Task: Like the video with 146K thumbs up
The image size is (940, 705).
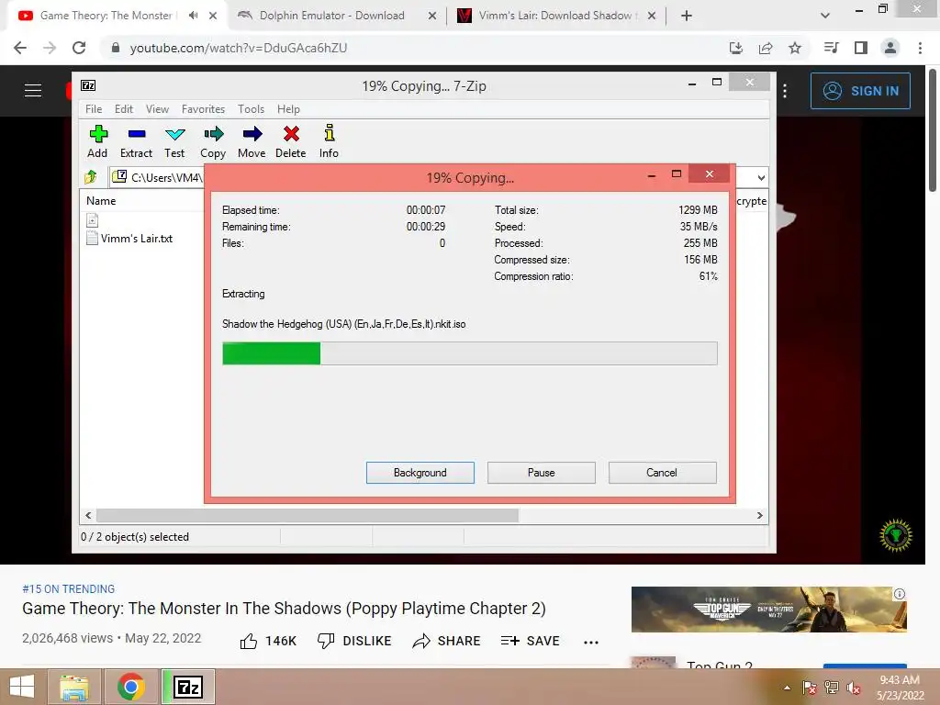Action: [268, 641]
